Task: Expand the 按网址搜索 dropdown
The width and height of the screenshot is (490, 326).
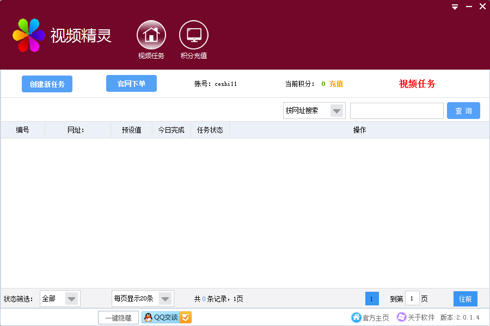Action: pos(336,111)
